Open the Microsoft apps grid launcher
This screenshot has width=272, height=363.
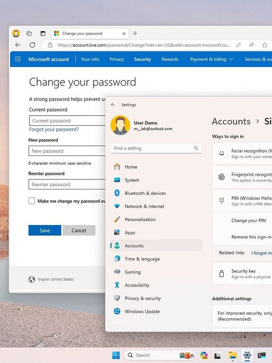[18, 59]
